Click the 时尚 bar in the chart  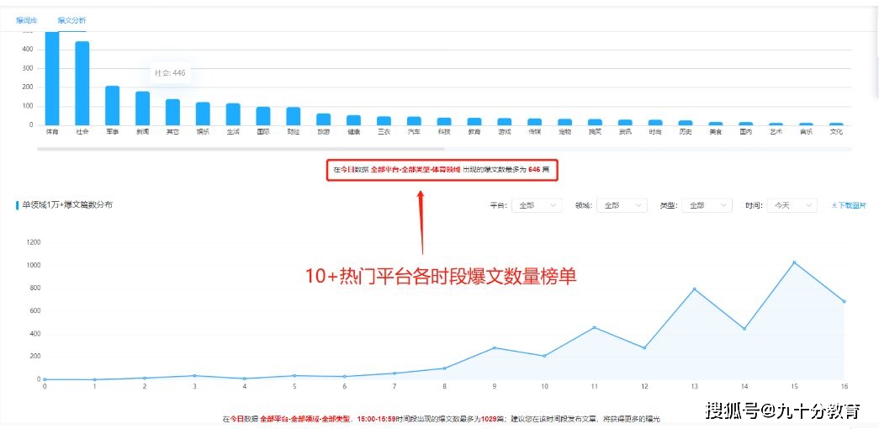pyautogui.click(x=655, y=122)
